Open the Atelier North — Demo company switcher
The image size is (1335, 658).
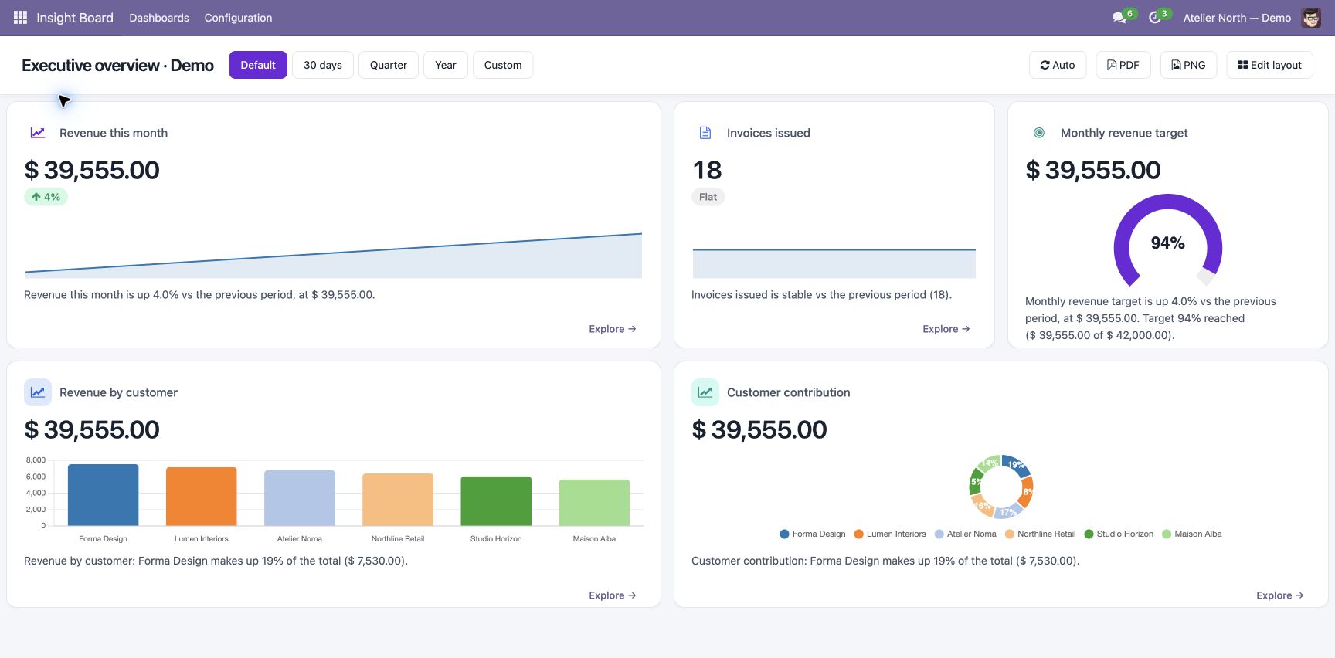[1237, 18]
